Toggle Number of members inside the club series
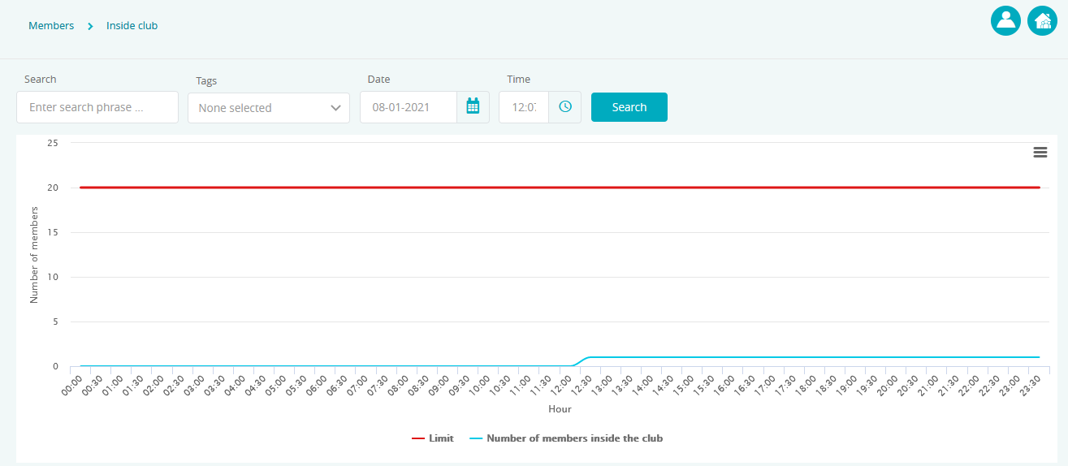This screenshot has width=1068, height=466. 566,438
